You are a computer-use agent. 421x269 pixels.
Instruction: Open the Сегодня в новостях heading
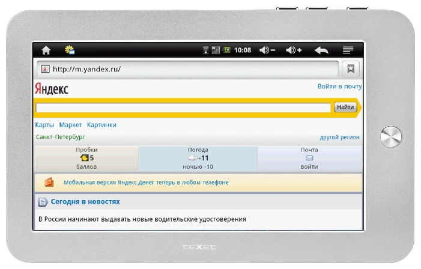pos(85,202)
